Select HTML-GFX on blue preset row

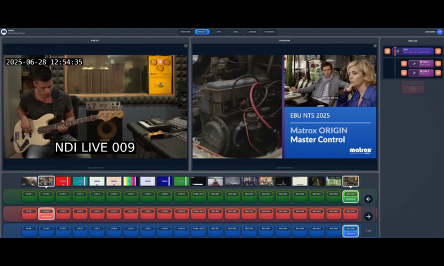click(x=198, y=231)
